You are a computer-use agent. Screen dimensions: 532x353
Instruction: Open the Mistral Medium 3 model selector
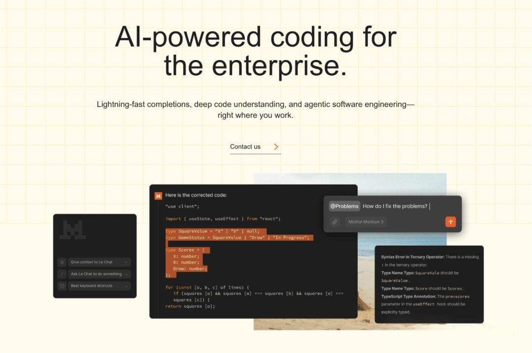[366, 222]
